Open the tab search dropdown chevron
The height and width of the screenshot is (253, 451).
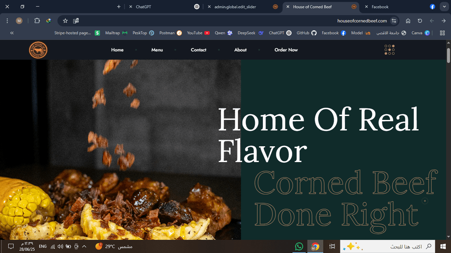(444, 7)
